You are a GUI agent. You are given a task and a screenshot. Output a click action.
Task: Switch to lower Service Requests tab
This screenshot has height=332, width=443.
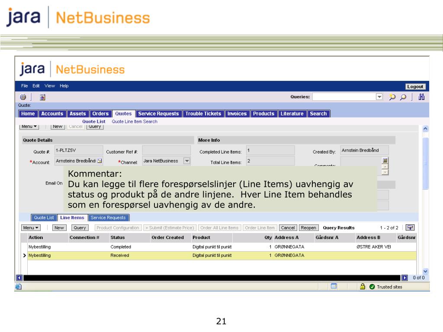(108, 218)
